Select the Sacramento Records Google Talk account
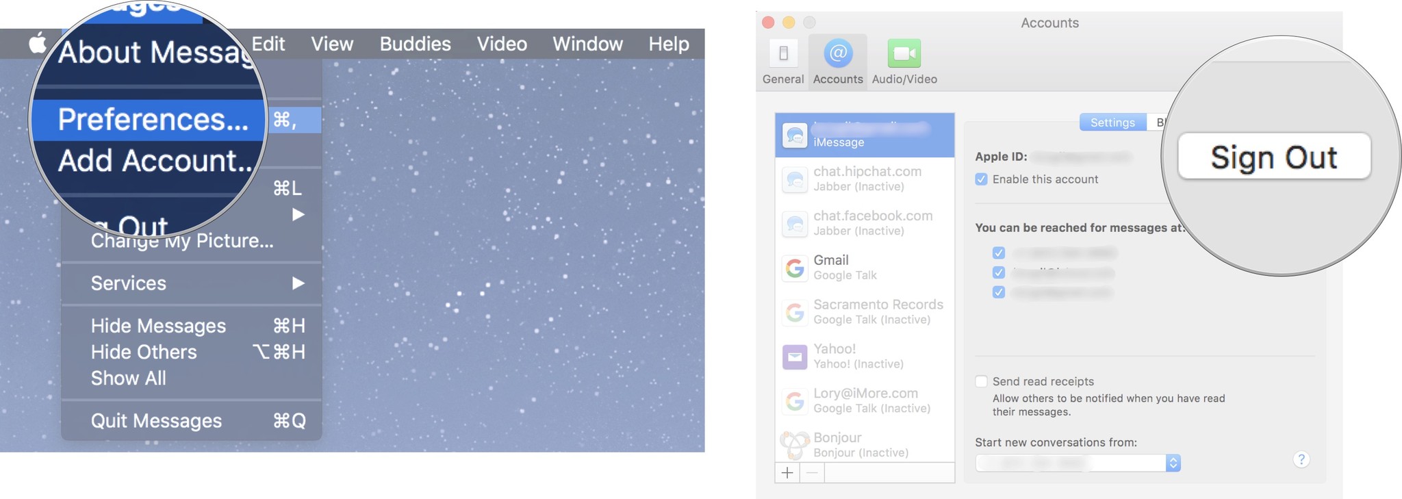Viewport: 1402px width, 499px height. click(865, 312)
